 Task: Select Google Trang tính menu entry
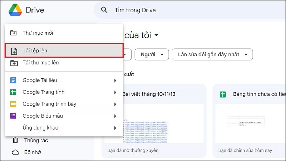coord(64,92)
